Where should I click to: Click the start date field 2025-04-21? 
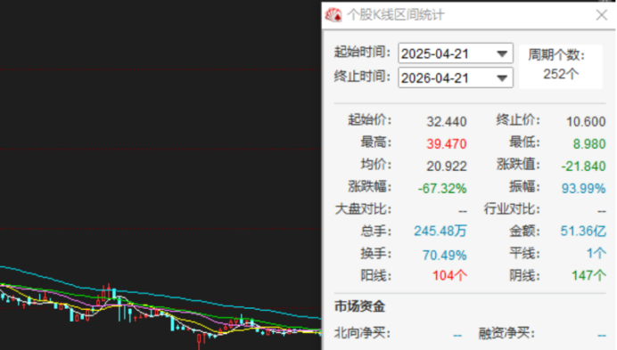pyautogui.click(x=456, y=53)
